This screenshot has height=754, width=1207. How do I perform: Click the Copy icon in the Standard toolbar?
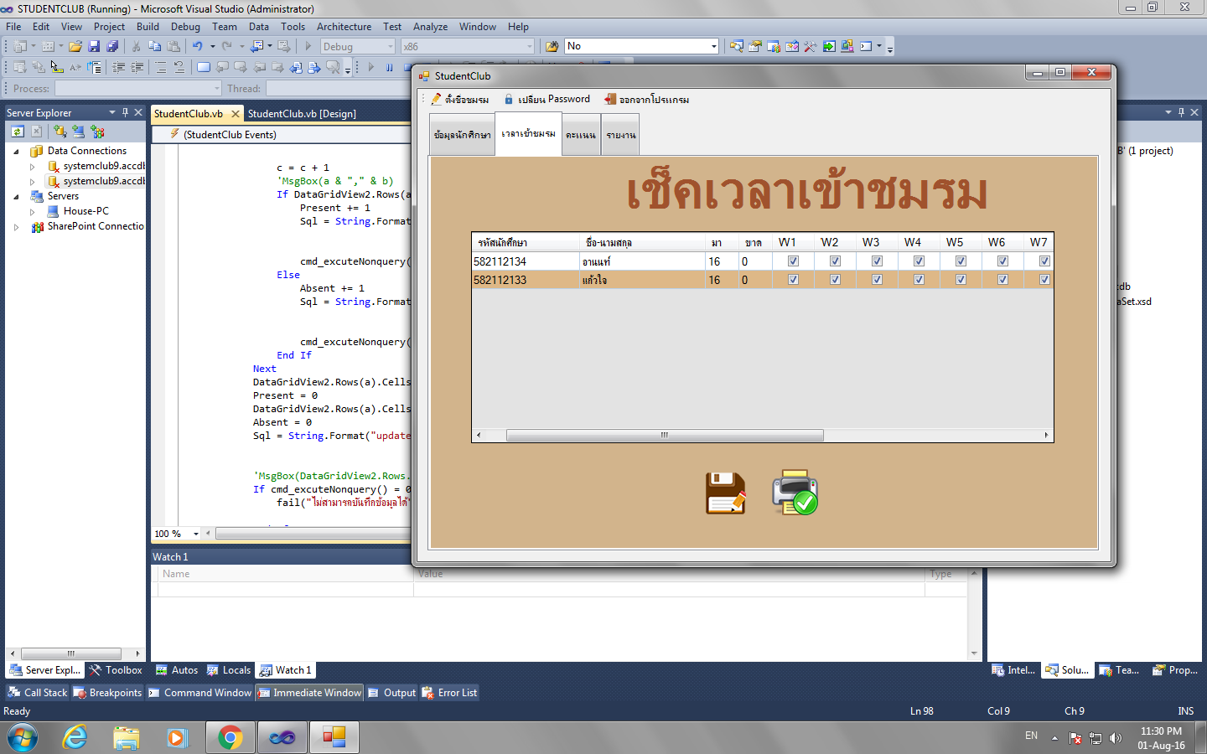(154, 46)
